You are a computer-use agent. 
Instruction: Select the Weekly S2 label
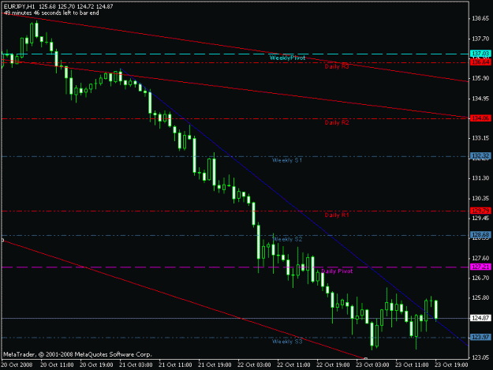point(287,239)
